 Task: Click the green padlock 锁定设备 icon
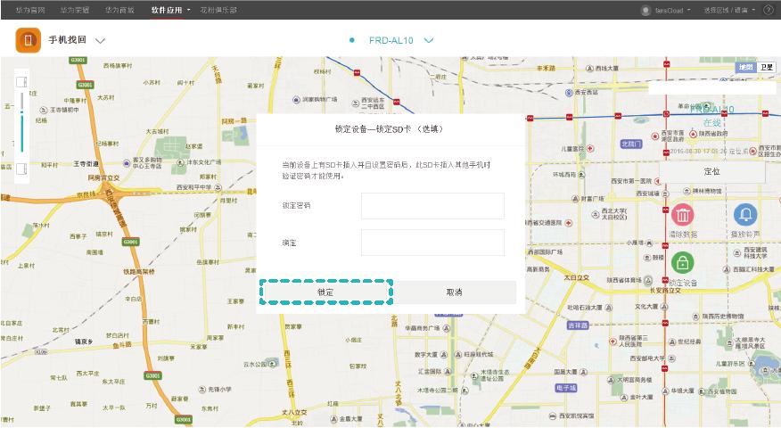coord(682,262)
